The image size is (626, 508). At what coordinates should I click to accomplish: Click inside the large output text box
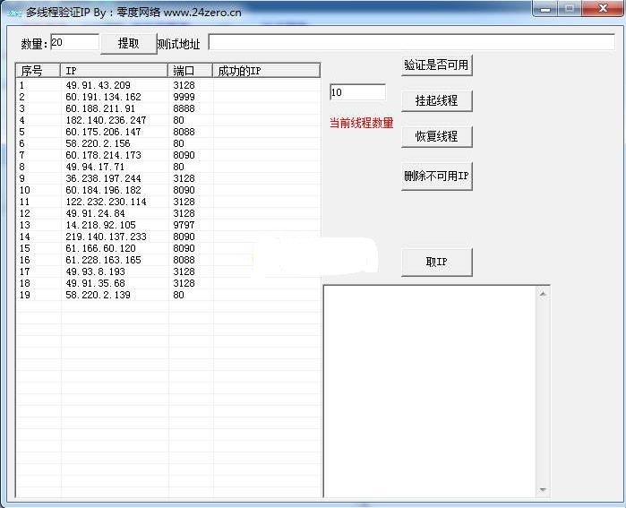click(x=431, y=392)
